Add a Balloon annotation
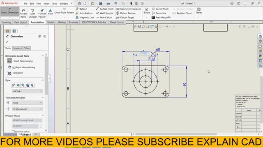Viewport: 263px width, 148px height. (81, 9)
